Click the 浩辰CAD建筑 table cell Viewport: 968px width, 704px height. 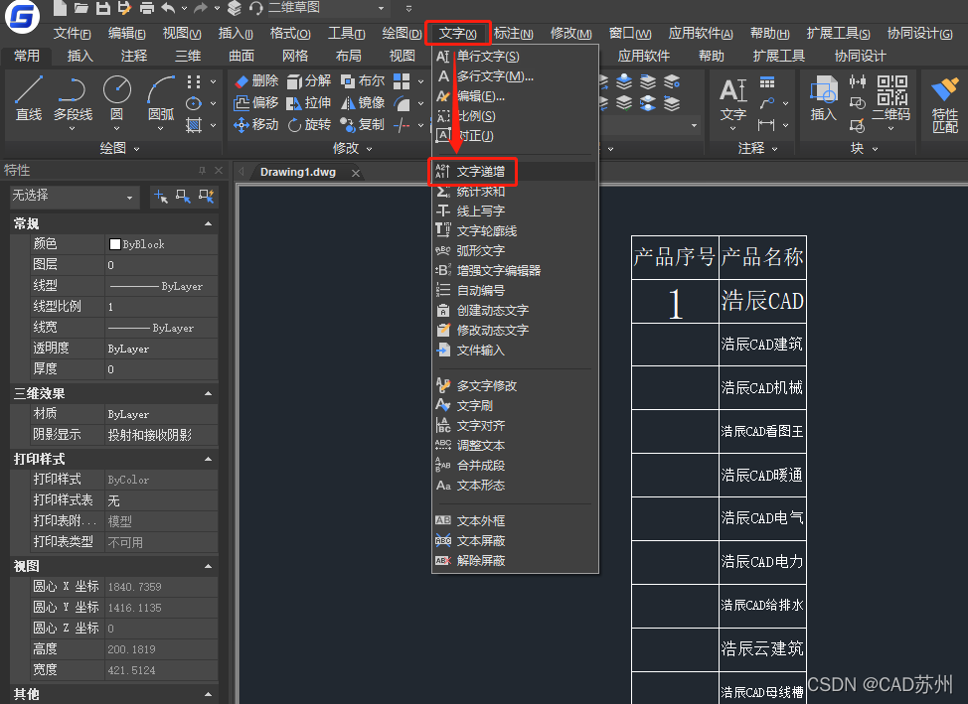(x=762, y=345)
